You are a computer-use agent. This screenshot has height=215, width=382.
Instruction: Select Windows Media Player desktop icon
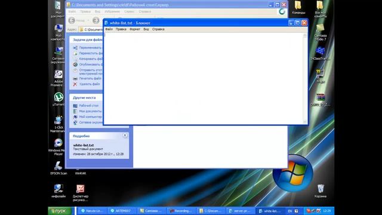(x=58, y=147)
